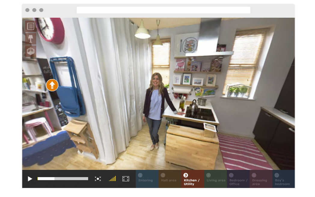Image resolution: width=315 pixels, height=197 pixels.
Task: Switch to the Dressing area tab
Action: point(261,179)
